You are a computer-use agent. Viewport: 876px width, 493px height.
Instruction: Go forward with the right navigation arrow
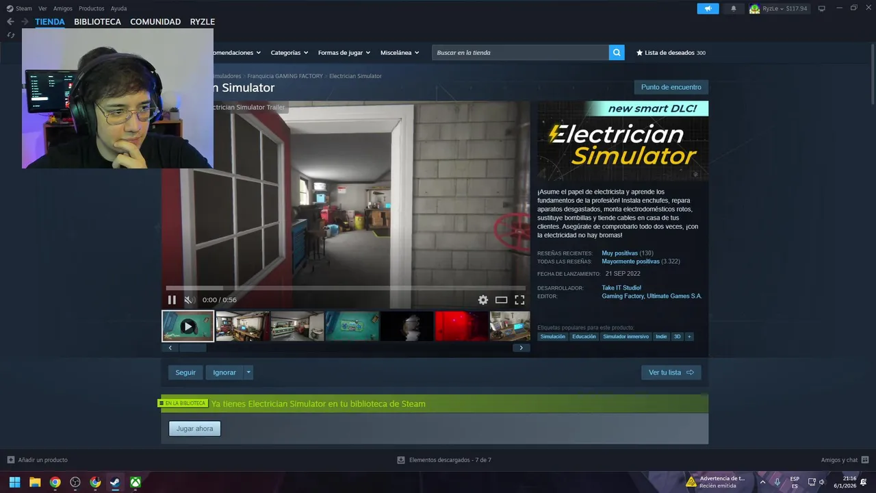tap(25, 21)
